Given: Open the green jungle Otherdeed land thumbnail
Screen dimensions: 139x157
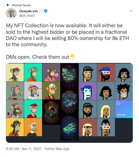Looking at the screenshot, I should pos(69,76).
